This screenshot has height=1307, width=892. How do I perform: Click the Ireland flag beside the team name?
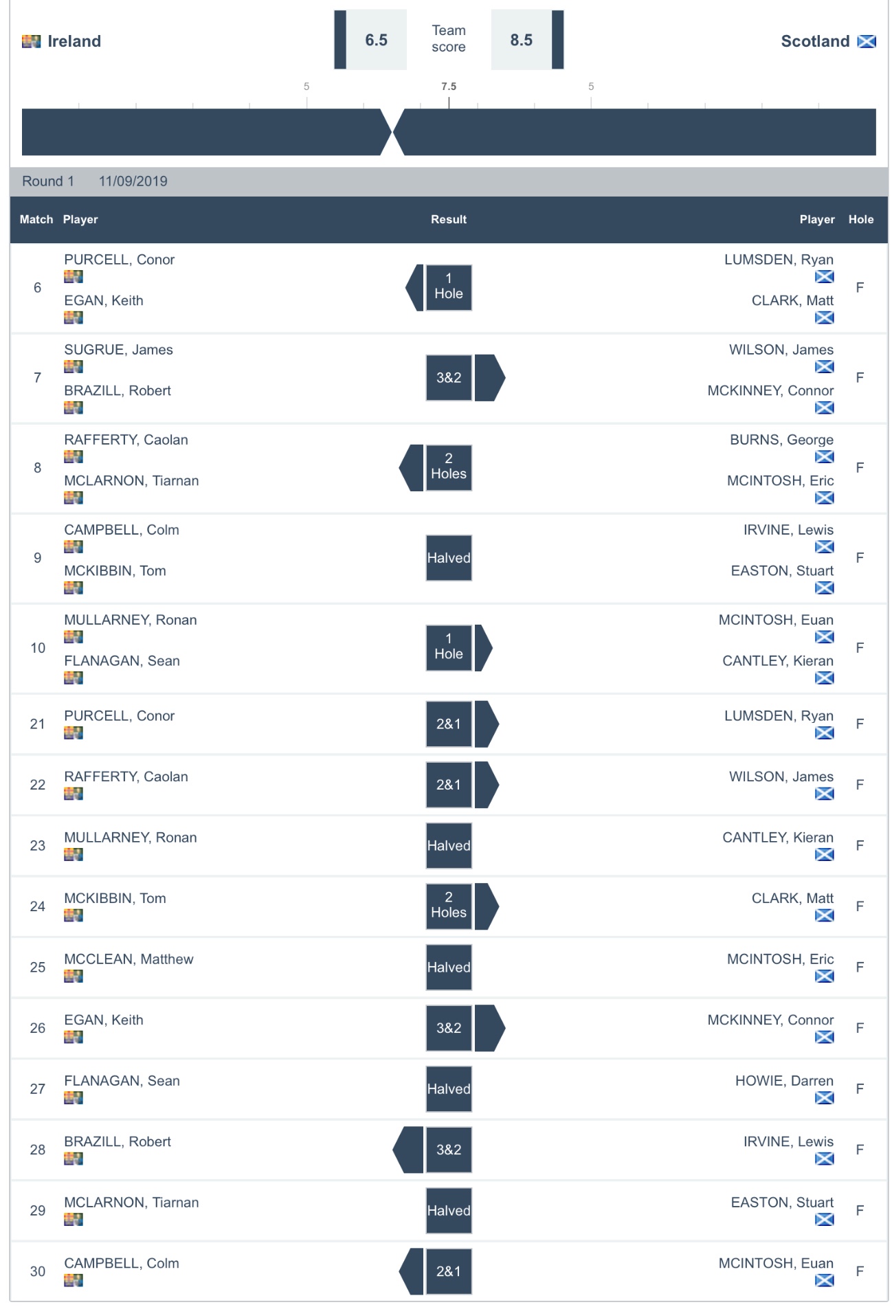tap(31, 41)
